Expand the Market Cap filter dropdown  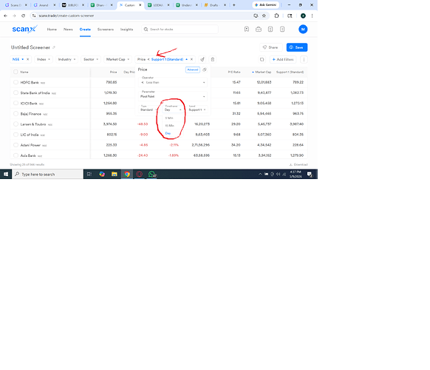pos(118,59)
